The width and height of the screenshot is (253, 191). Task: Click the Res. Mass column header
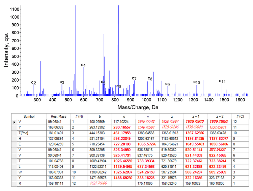54,116
